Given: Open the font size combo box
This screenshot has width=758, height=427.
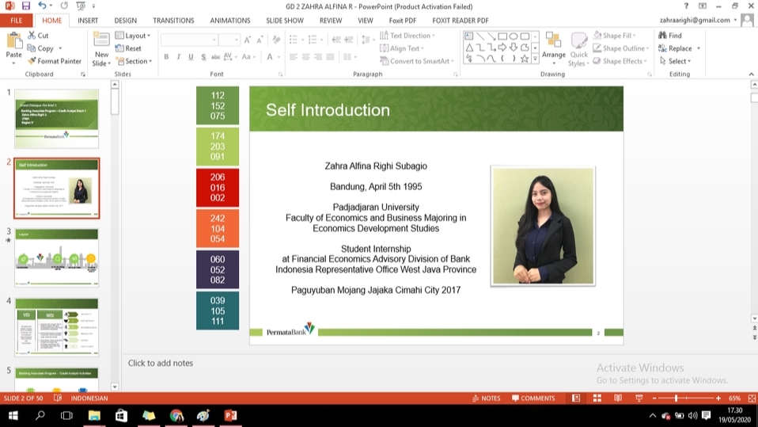Looking at the screenshot, I should [229, 40].
